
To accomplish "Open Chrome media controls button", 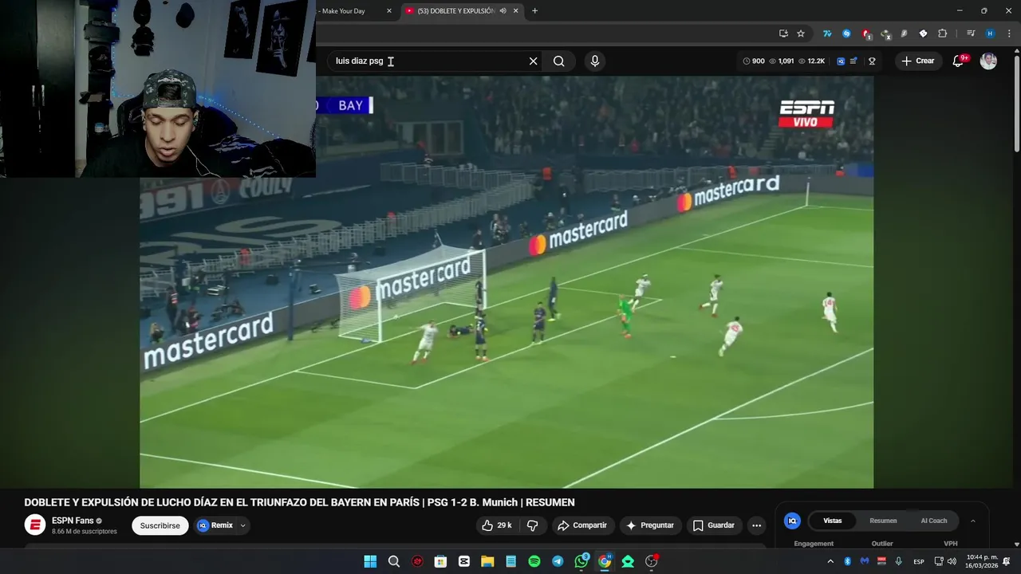I will (971, 33).
